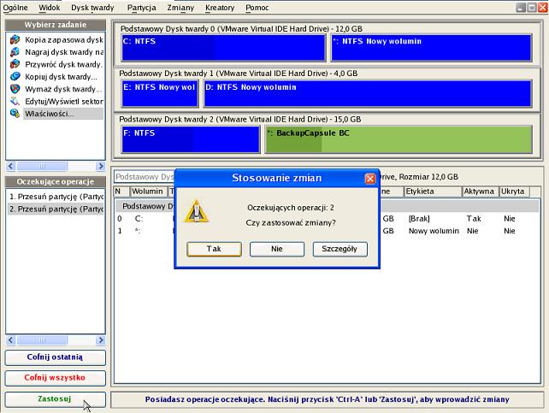
Task: Select the E: NTFS partition block
Action: coord(160,93)
